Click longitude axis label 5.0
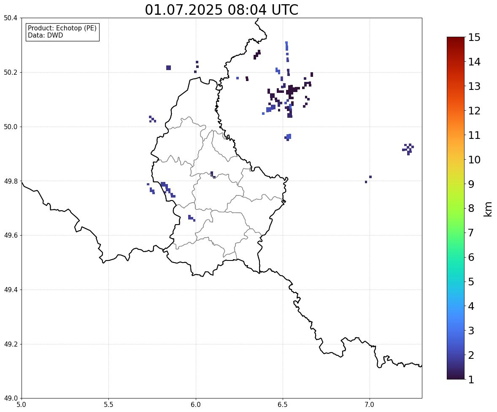This screenshot has height=412, width=497. pyautogui.click(x=22, y=405)
